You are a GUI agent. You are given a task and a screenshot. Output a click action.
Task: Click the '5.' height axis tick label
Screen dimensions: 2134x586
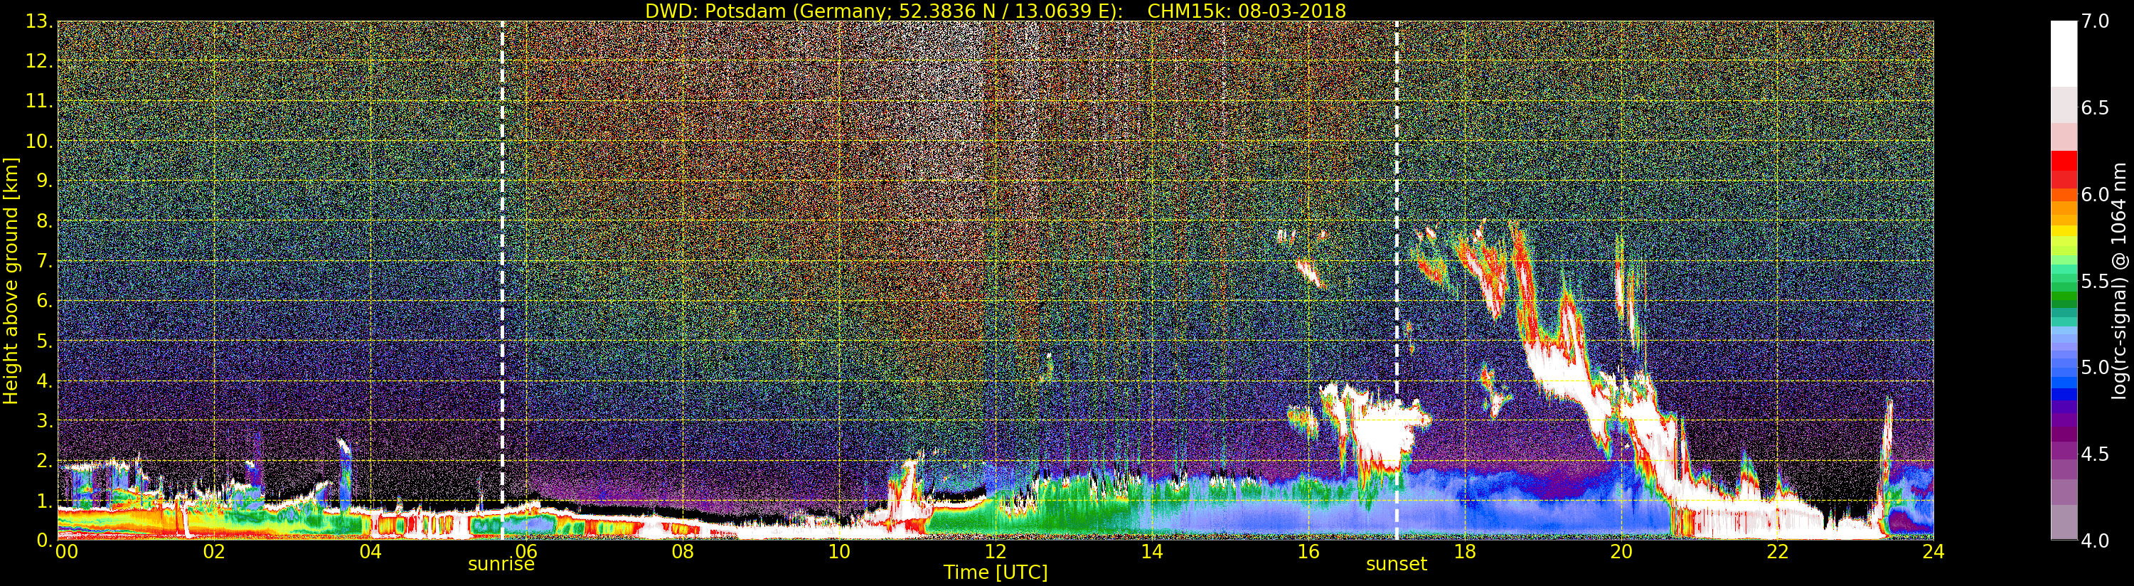click(44, 341)
